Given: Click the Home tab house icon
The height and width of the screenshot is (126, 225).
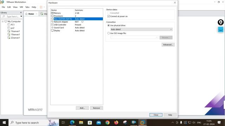Looking at the screenshot, I should [x=26, y=14].
